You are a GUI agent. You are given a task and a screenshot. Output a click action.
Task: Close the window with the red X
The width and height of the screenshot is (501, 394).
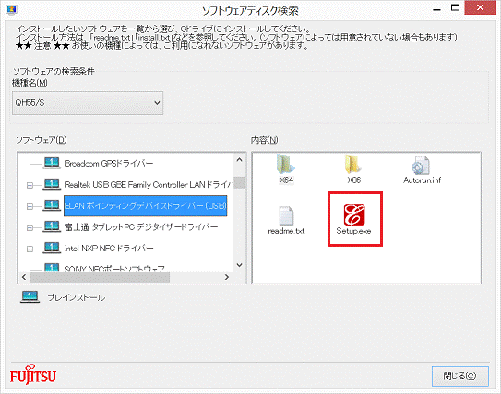pyautogui.click(x=480, y=7)
